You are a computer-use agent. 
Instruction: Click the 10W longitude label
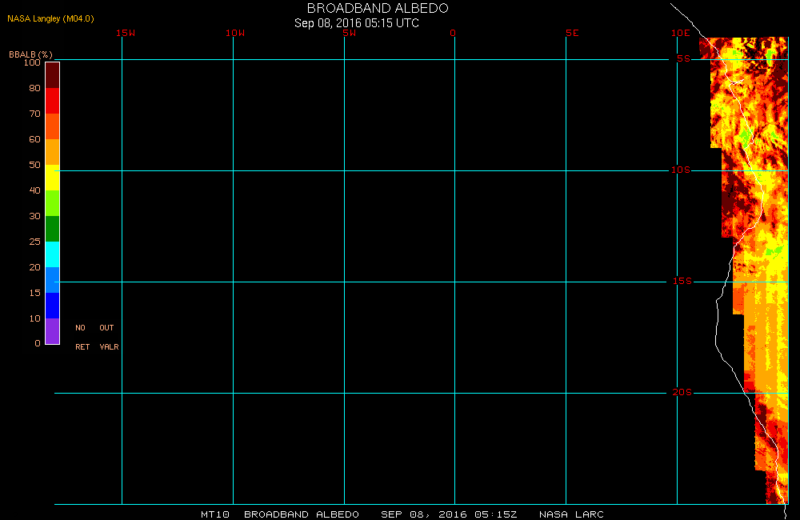click(x=235, y=33)
